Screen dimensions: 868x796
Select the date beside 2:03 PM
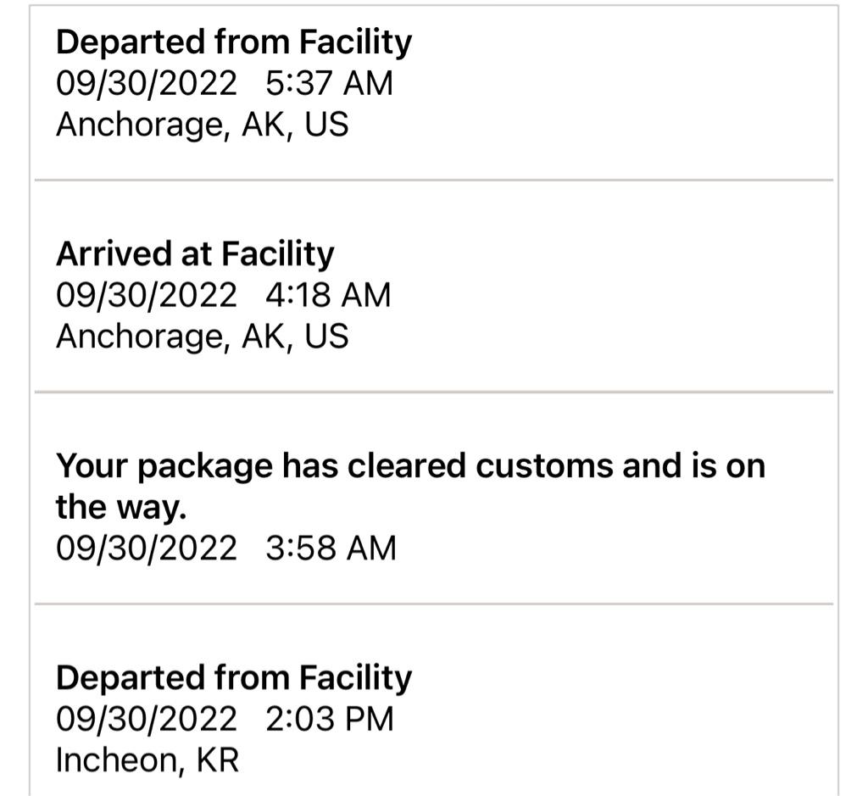[x=147, y=720]
